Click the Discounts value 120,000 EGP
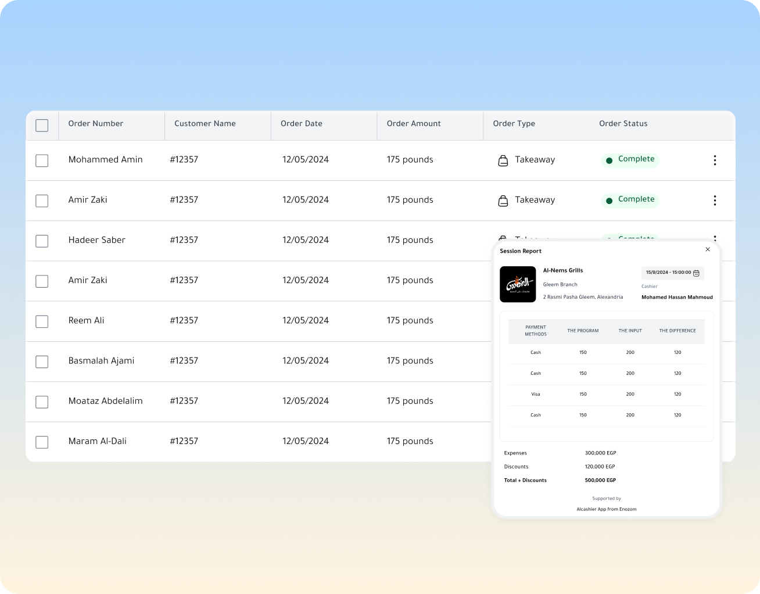 point(600,467)
